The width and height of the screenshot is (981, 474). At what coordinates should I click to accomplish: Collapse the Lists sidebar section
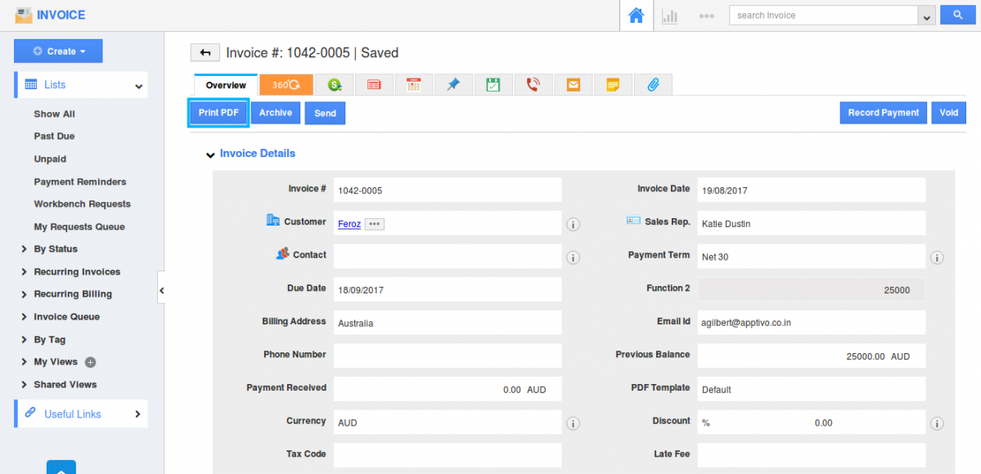point(139,86)
